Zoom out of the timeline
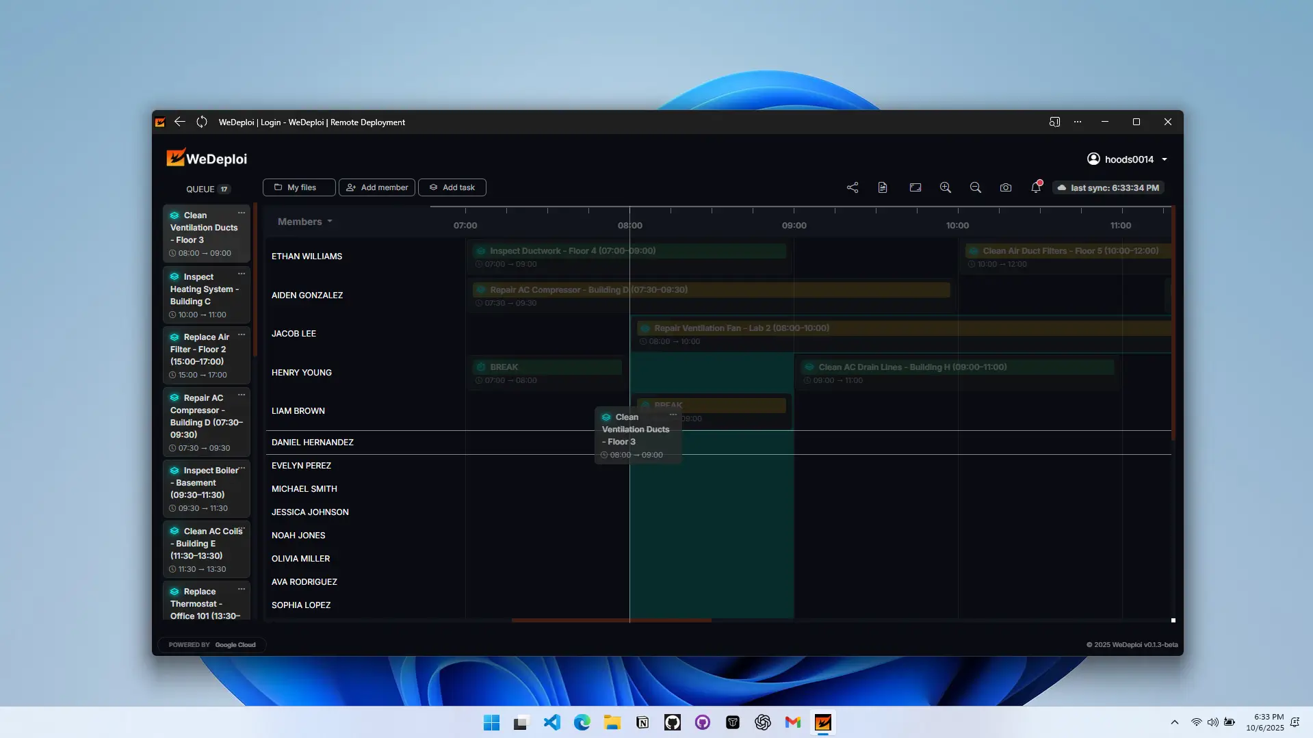Screen dimensions: 1313x738 pyautogui.click(x=975, y=187)
